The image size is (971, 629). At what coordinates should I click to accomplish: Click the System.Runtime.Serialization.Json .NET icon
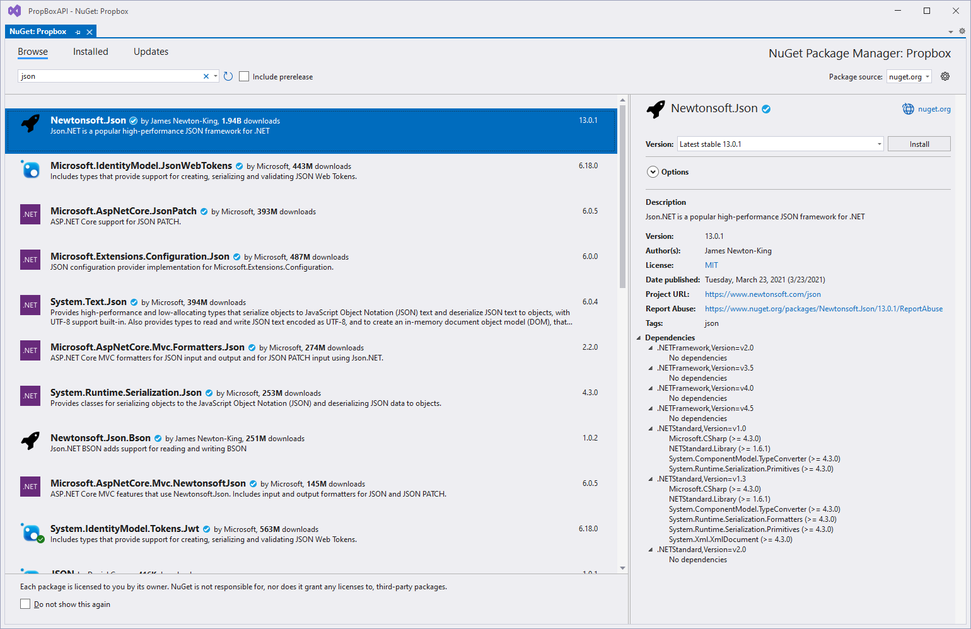point(30,396)
